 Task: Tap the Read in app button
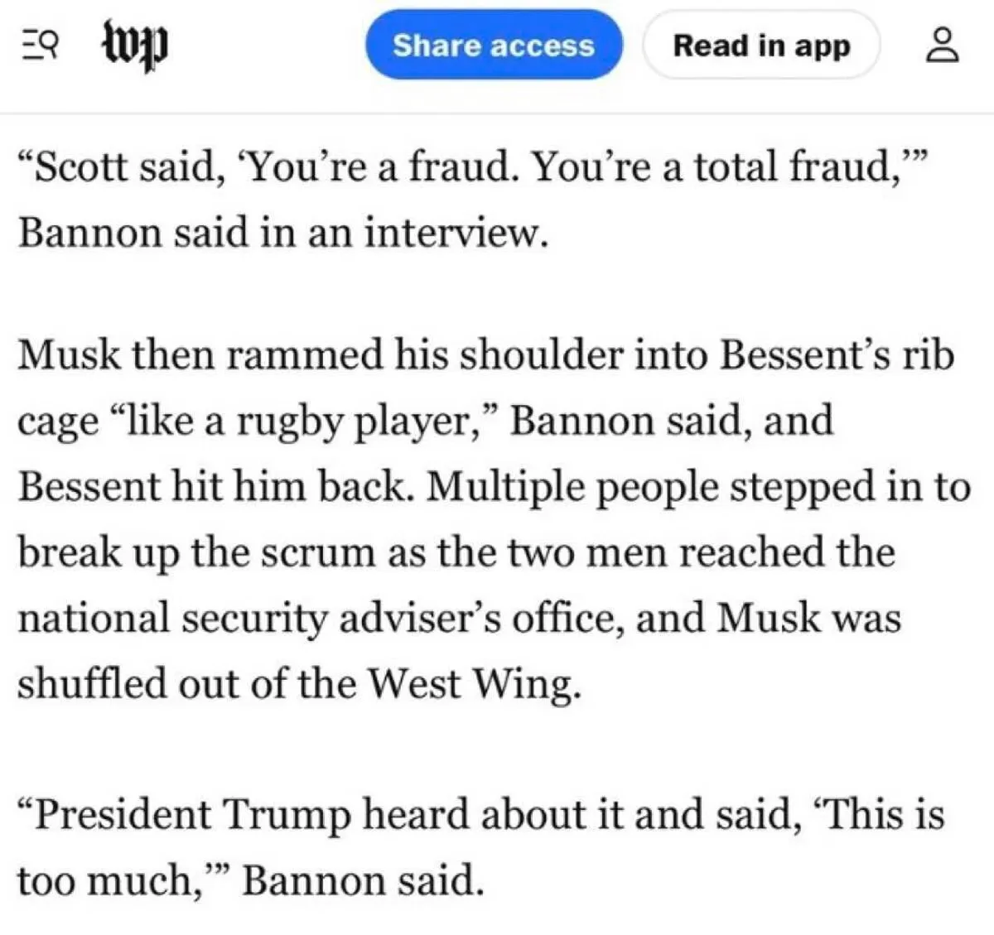(761, 46)
